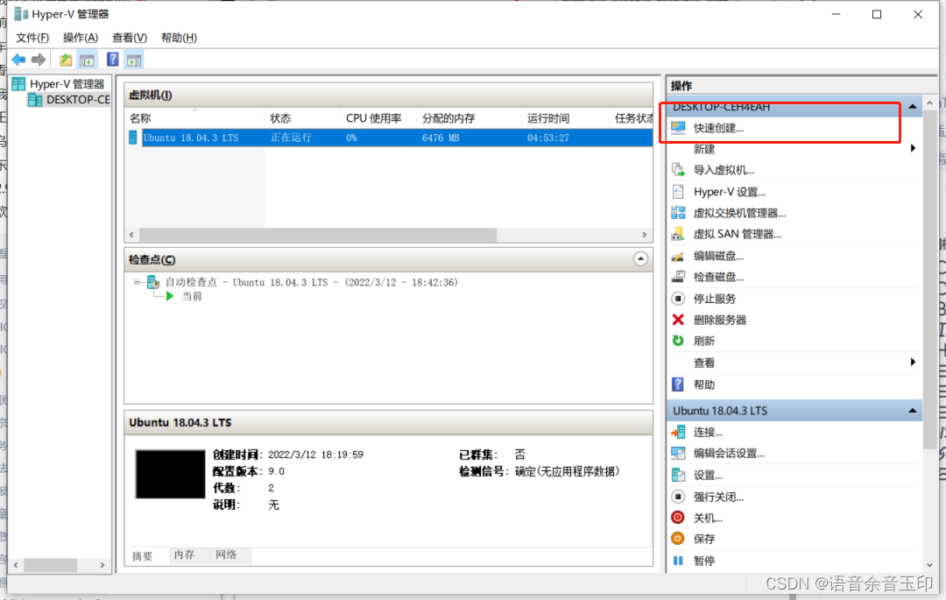Click the 编辑会话设置 icon
Viewport: 946px width, 600px height.
pos(678,453)
